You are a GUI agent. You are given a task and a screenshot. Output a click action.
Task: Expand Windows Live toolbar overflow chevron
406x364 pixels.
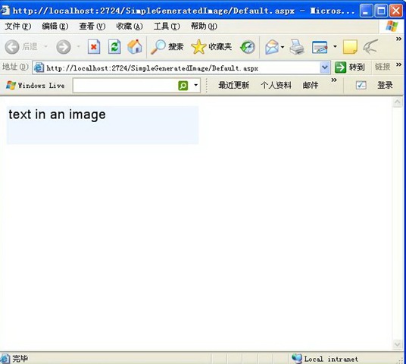pos(334,80)
